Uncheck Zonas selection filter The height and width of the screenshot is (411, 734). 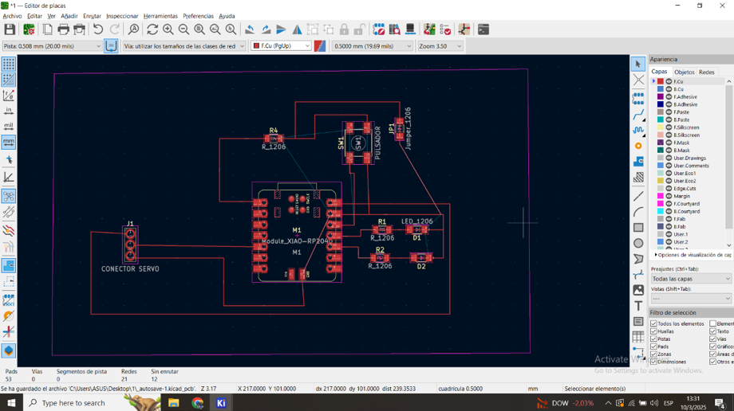(x=653, y=354)
